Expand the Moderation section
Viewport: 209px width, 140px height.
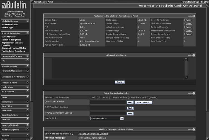[28, 87]
